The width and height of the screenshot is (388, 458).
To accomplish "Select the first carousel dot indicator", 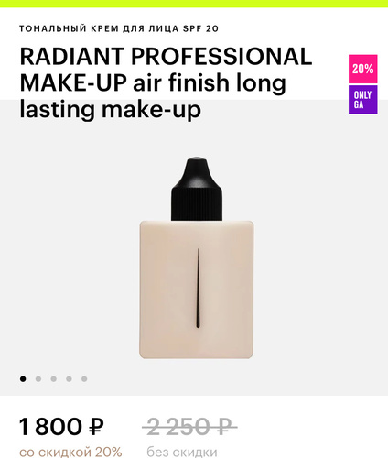I will (23, 379).
